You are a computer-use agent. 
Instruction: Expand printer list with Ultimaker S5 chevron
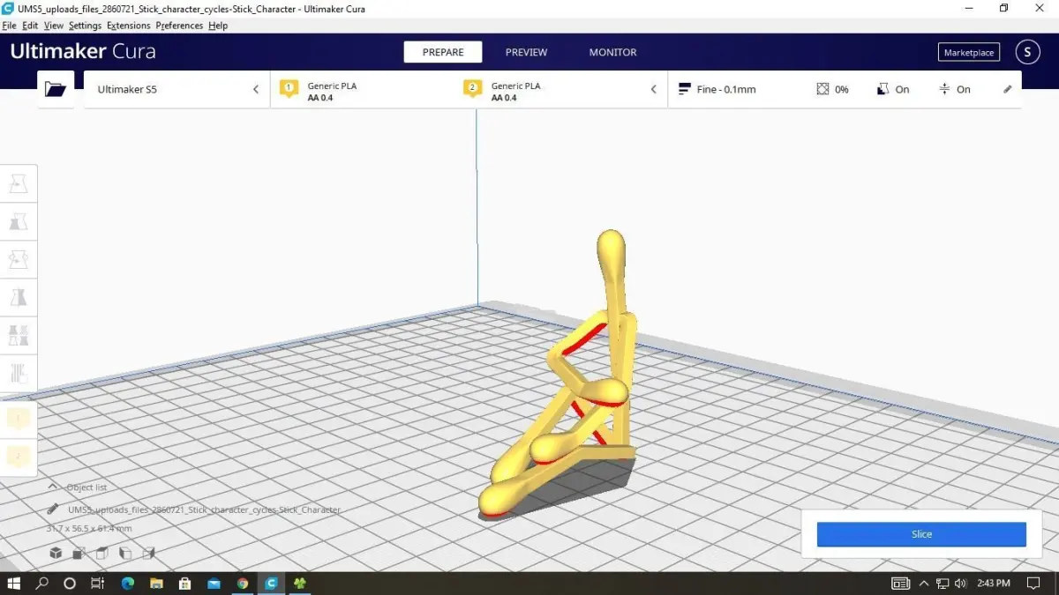[256, 89]
